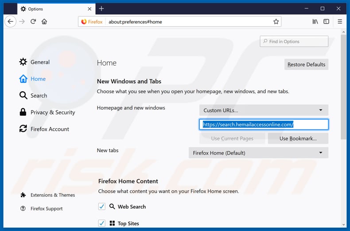Reload the page with the refresh icon
This screenshot has width=350, height=231.
[33, 21]
